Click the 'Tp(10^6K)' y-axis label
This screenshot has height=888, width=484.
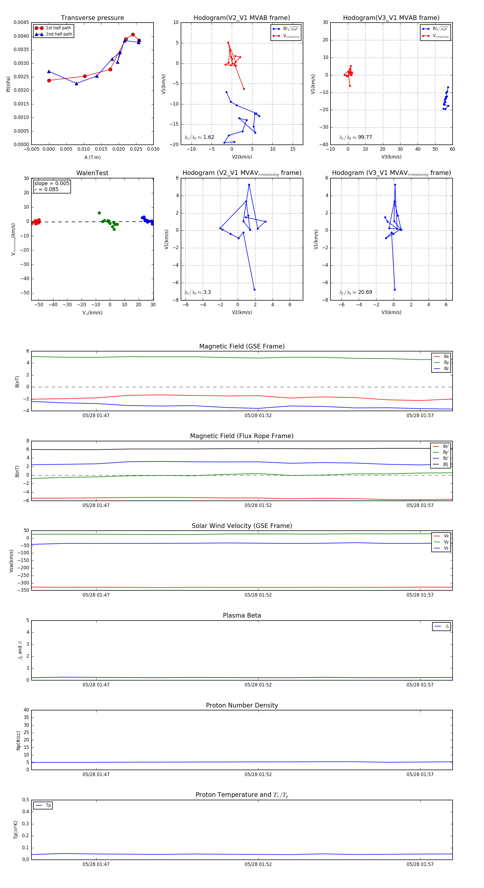[x=16, y=830]
